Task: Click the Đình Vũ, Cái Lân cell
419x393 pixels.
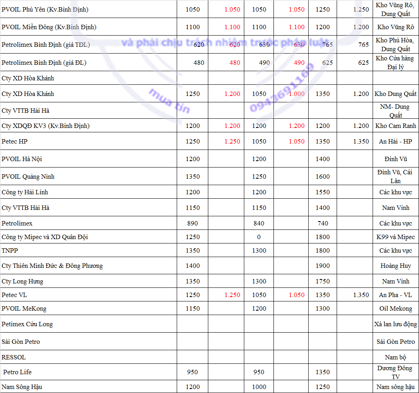Action: pyautogui.click(x=395, y=176)
